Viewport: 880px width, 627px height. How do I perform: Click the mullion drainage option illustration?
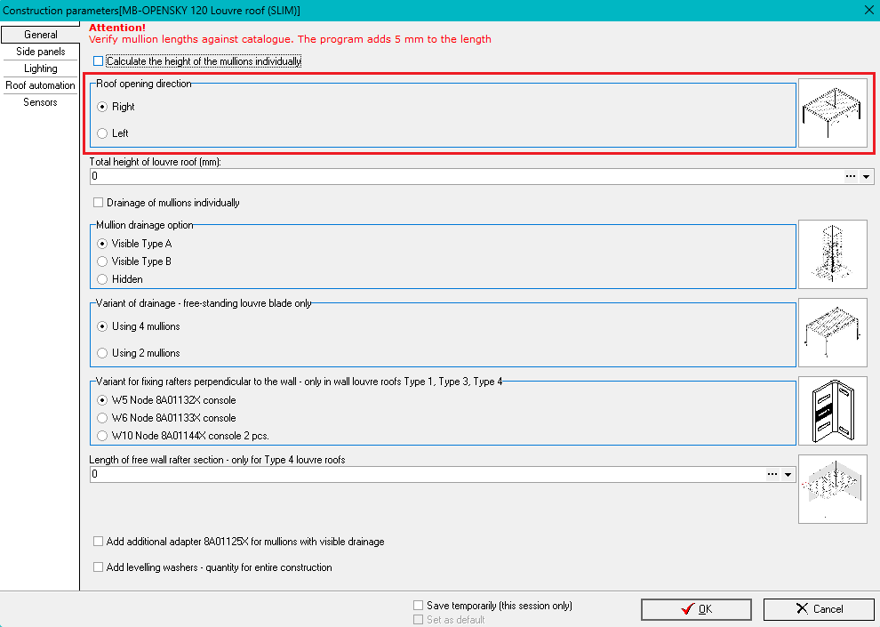(832, 254)
